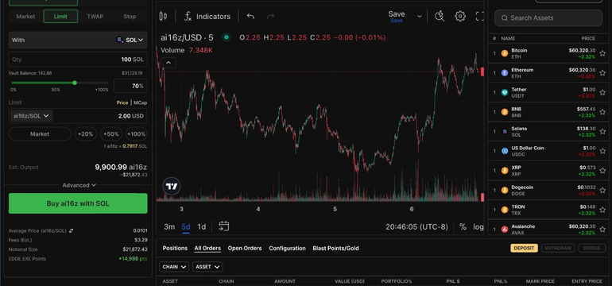Favorite BNB with its star icon
612x286 pixels.
pyautogui.click(x=602, y=112)
